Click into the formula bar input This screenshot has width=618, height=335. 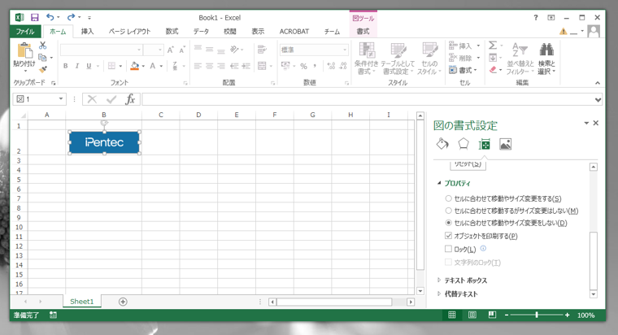click(368, 99)
